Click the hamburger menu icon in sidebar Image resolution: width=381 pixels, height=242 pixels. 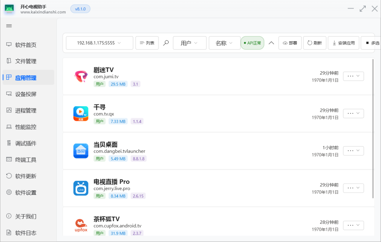[9, 26]
